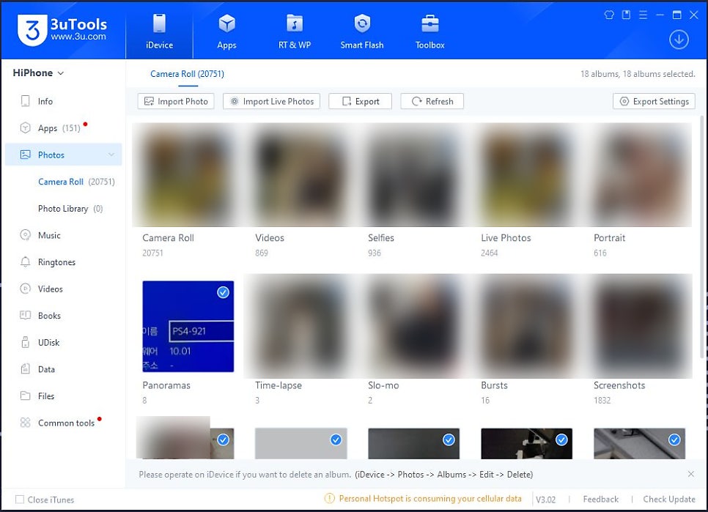Viewport: 708px width, 512px height.
Task: Click the hotspot warning icon in status bar
Action: [330, 499]
